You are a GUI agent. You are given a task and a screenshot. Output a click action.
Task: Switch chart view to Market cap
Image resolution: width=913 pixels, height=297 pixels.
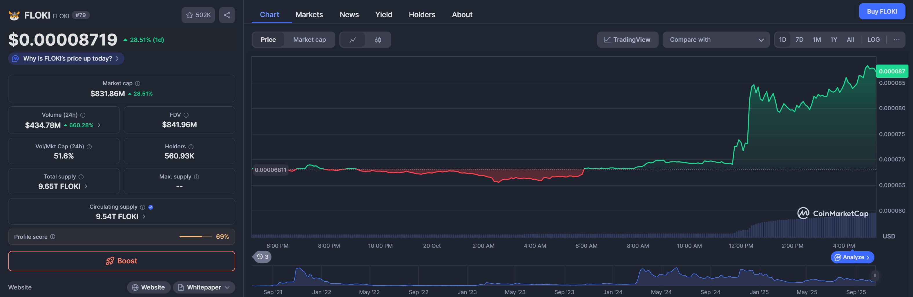point(309,40)
